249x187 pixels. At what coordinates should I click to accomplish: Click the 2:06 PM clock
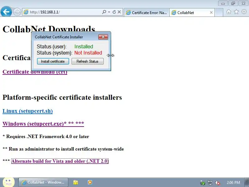[233, 182]
